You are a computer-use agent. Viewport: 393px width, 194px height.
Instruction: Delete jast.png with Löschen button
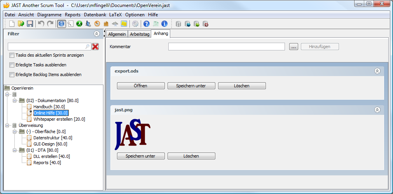pyautogui.click(x=191, y=156)
